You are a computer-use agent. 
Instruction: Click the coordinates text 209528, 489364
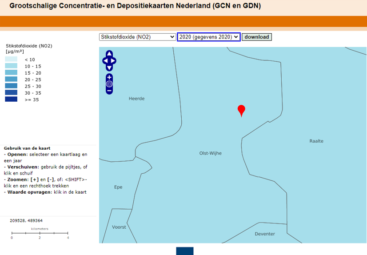click(26, 221)
